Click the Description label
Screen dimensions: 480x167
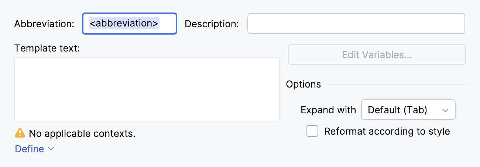coord(212,24)
